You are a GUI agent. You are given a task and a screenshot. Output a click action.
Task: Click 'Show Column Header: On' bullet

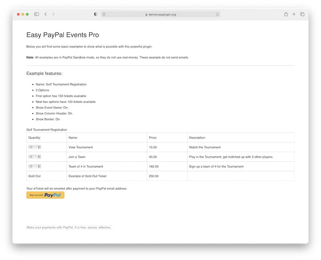(x=54, y=113)
